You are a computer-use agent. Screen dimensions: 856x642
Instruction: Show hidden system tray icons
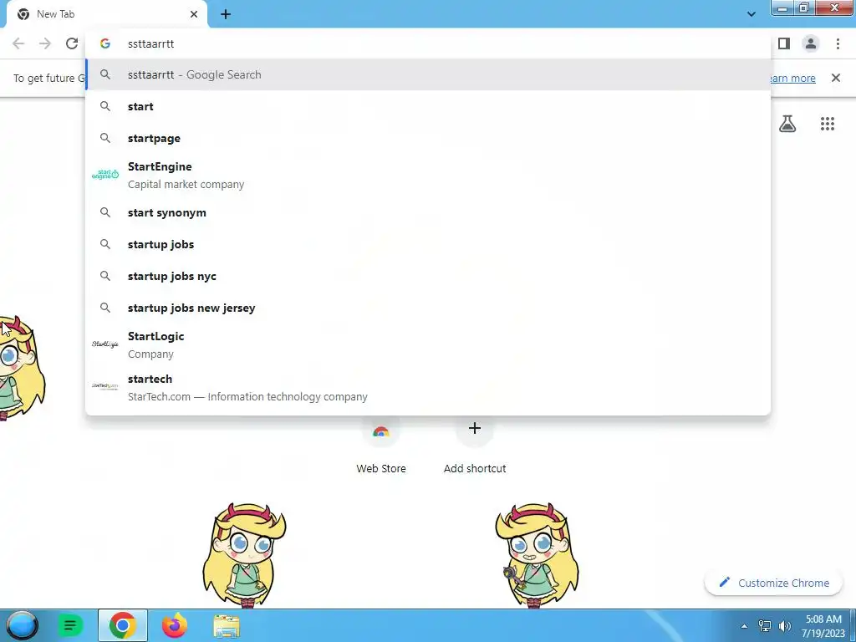click(x=744, y=626)
